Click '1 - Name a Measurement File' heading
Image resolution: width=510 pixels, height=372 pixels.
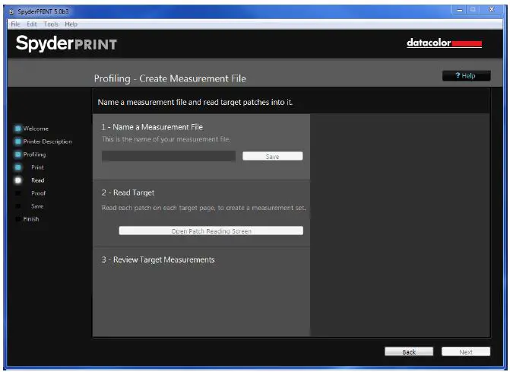(152, 127)
